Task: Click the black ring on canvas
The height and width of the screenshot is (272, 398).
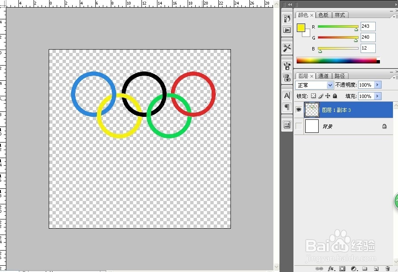Action: 144,74
